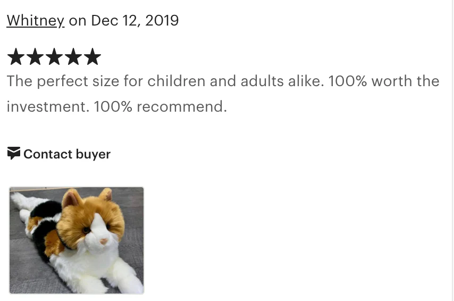Click the second rating star
The width and height of the screenshot is (454, 301).
(x=35, y=57)
